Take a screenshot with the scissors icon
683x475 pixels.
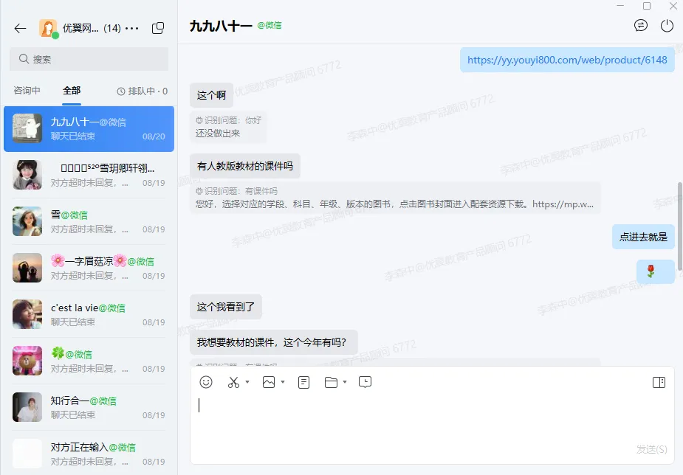pyautogui.click(x=233, y=382)
